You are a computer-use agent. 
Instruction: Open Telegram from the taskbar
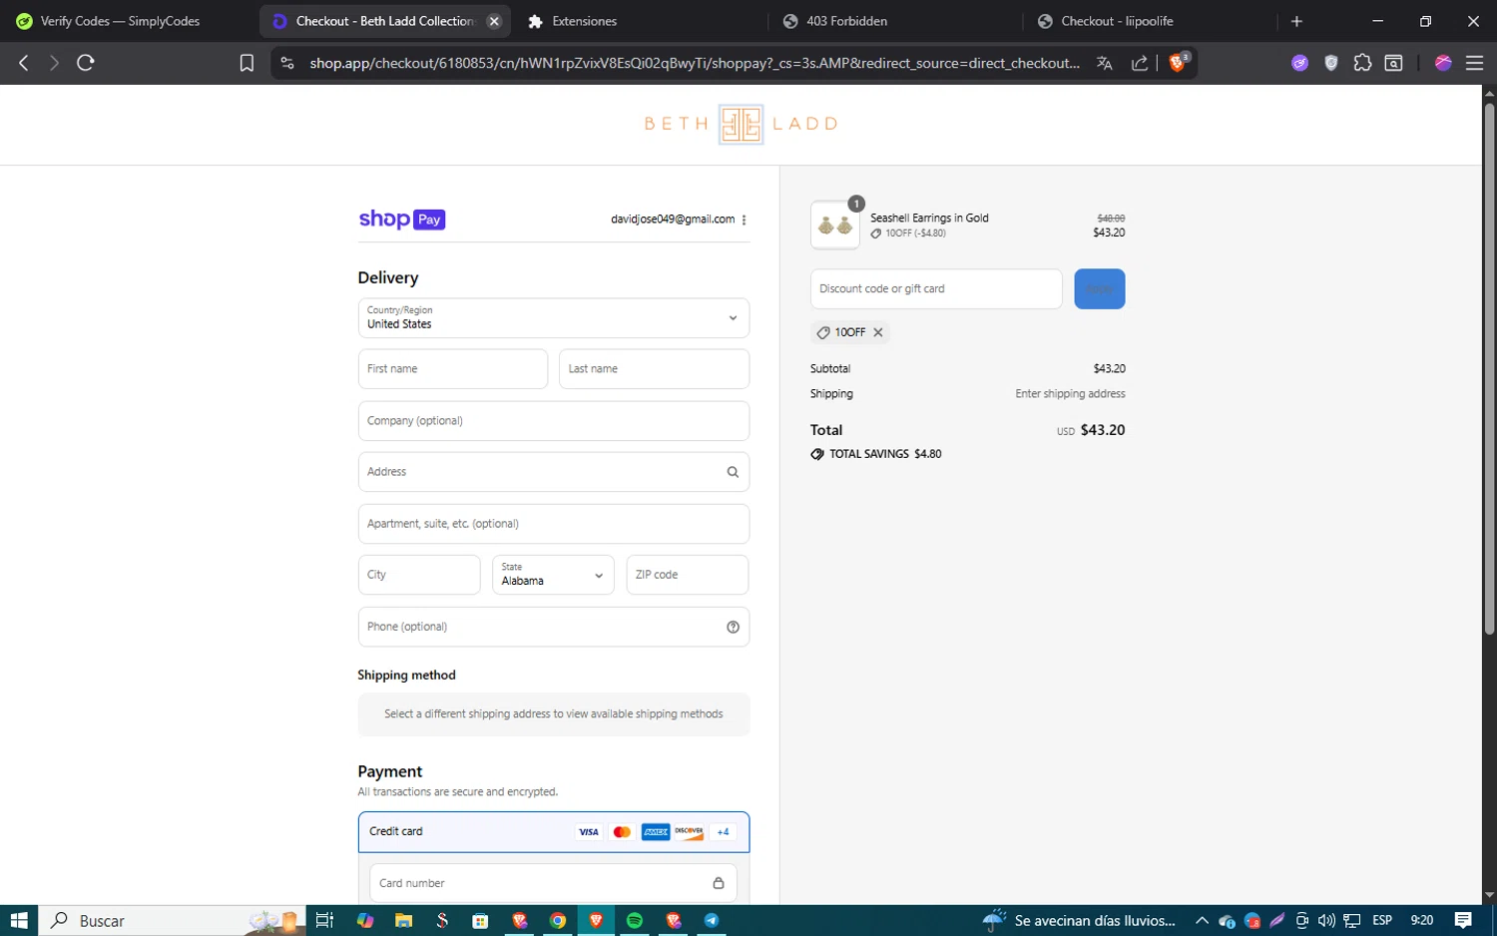[712, 920]
